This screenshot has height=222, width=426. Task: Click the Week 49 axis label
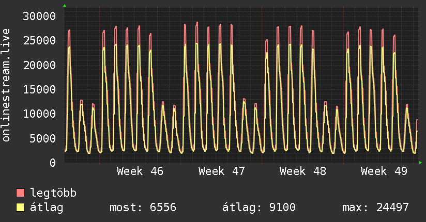pos(384,171)
